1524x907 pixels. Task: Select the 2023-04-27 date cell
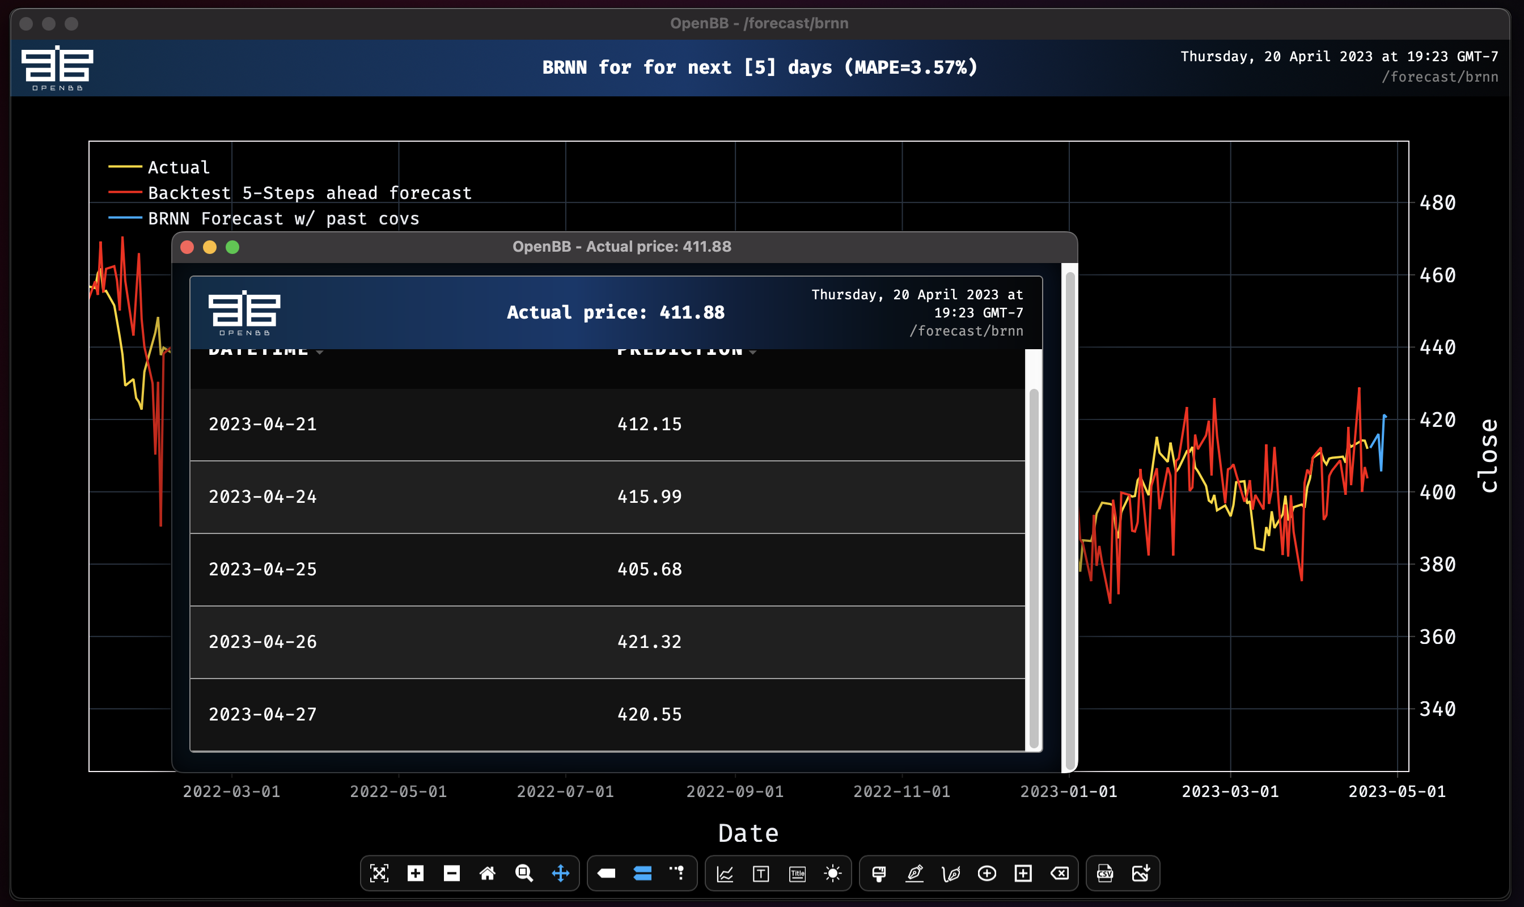coord(263,714)
